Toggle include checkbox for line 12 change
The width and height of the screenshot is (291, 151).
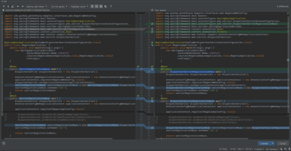coord(152,32)
